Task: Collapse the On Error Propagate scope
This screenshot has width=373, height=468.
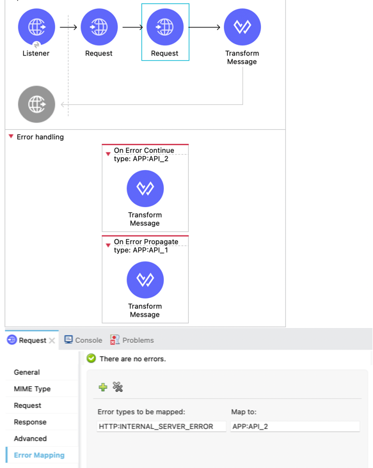Action: pos(108,246)
